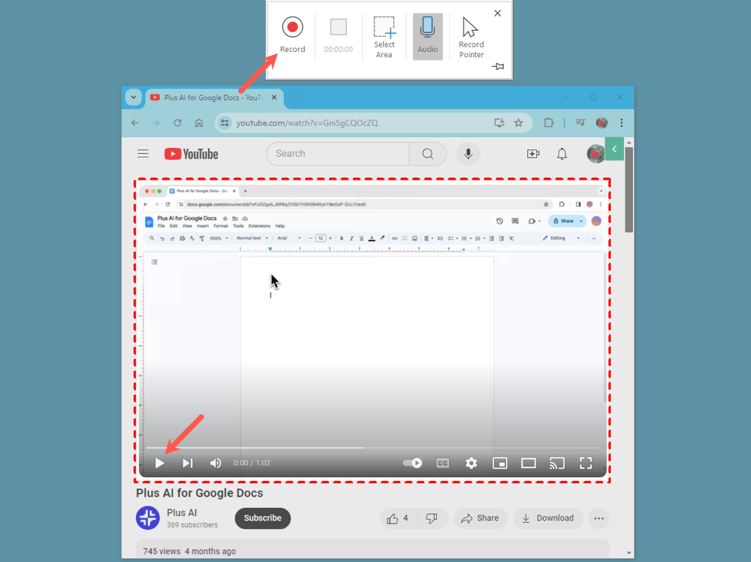
Task: Open the Plus AI channel avatar
Action: point(148,518)
